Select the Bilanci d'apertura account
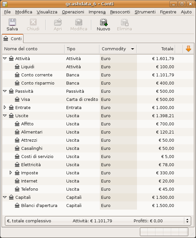Image resolution: width=196 pixels, height=238 pixels. click(x=39, y=205)
